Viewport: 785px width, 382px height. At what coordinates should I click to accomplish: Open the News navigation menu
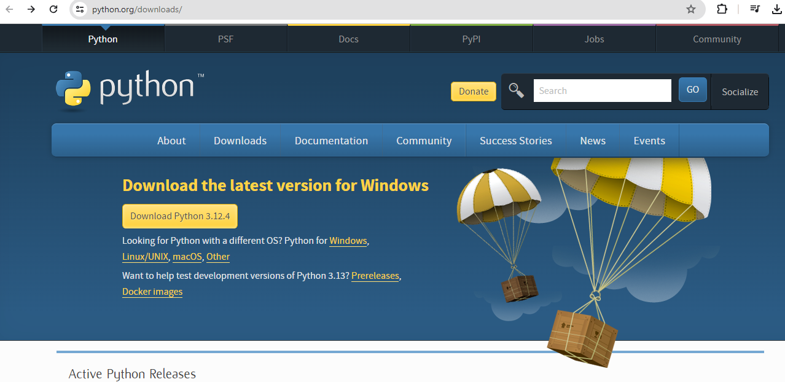pyautogui.click(x=593, y=141)
